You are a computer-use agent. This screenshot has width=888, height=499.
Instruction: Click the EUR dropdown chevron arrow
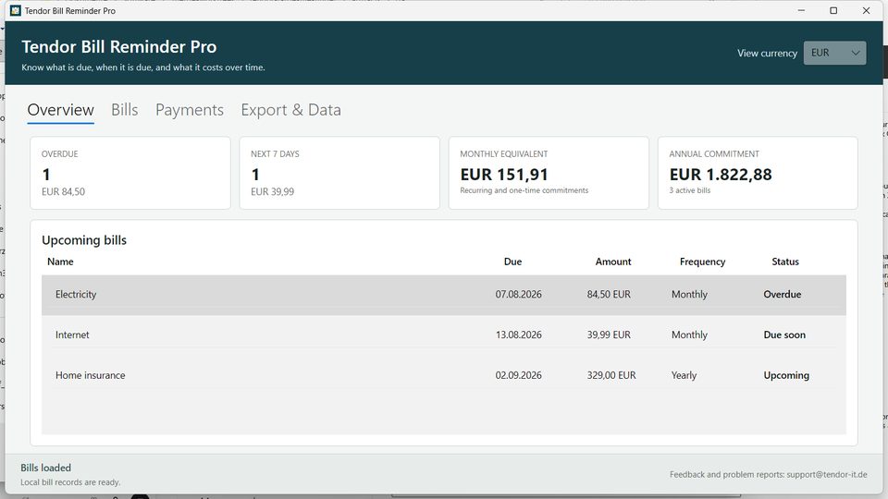pos(855,53)
